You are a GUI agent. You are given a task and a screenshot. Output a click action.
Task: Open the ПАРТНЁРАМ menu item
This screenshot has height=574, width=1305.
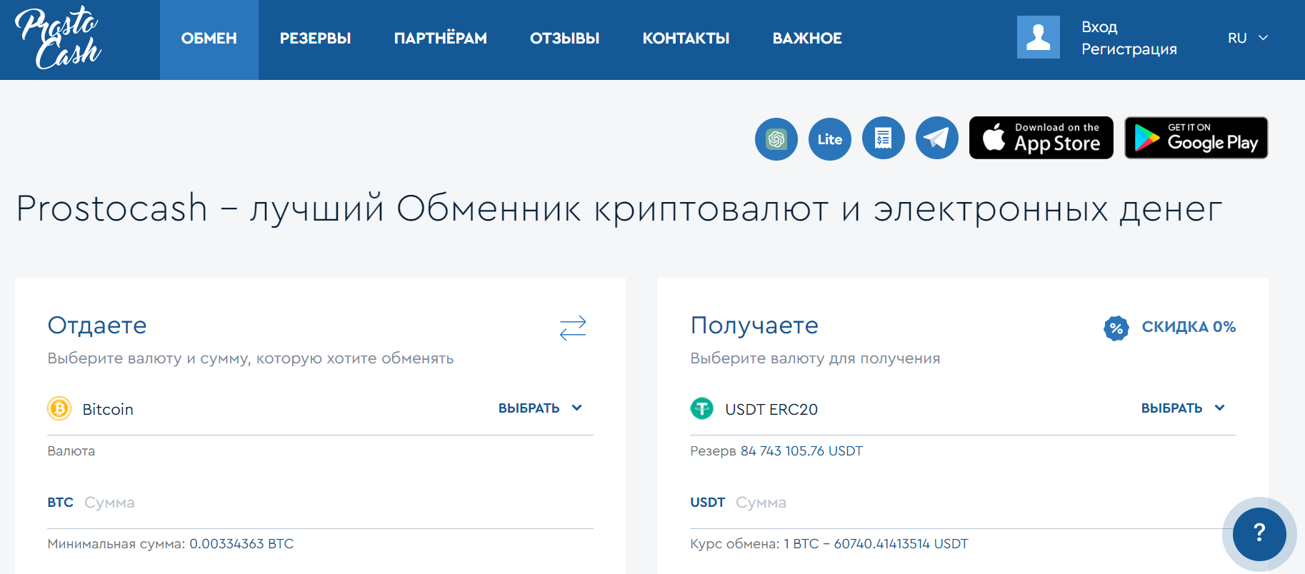click(x=441, y=39)
